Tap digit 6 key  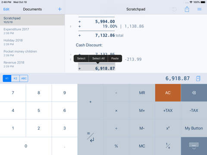coord(65,111)
